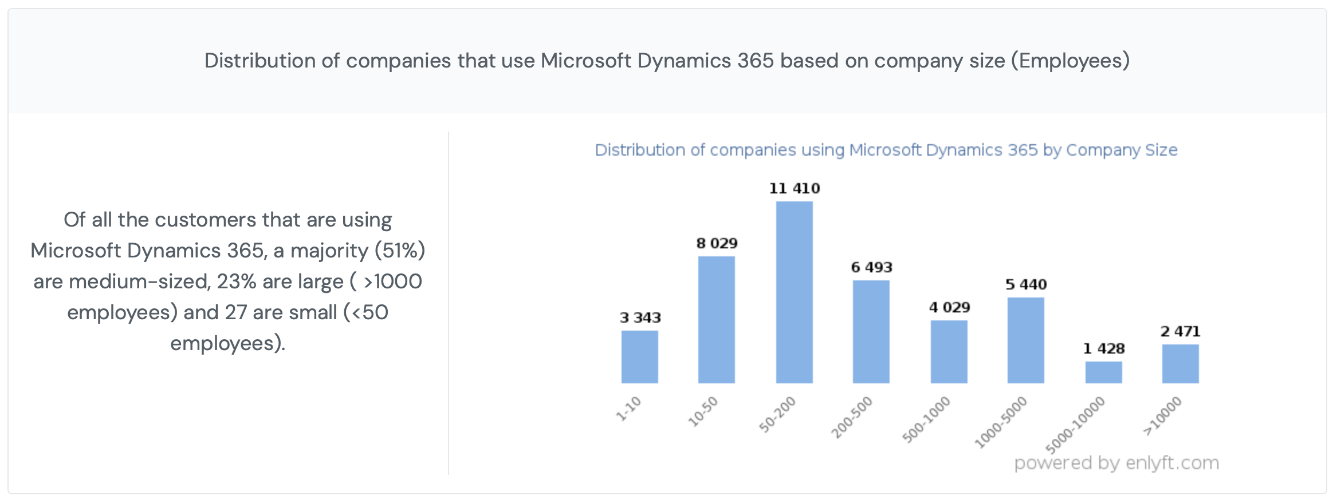This screenshot has height=500, width=1337.
Task: Click the value label 4 029
Action: point(949,307)
